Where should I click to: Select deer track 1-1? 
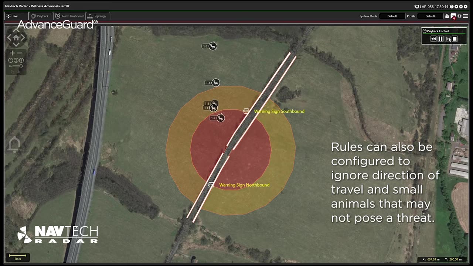tap(213, 108)
